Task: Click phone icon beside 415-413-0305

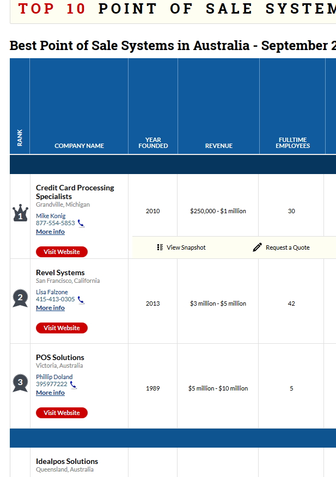Action: pyautogui.click(x=81, y=299)
